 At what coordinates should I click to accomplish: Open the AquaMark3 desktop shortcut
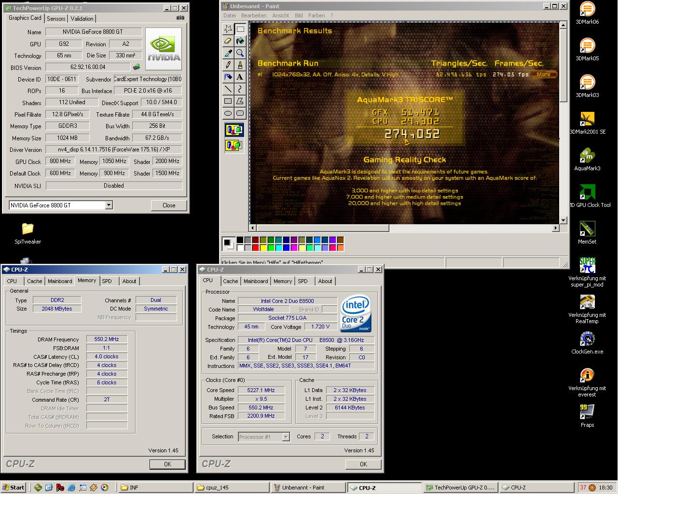click(x=587, y=160)
